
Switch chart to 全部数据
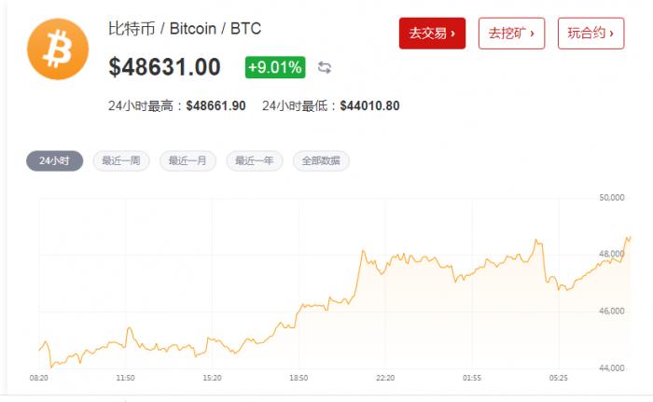tap(321, 160)
